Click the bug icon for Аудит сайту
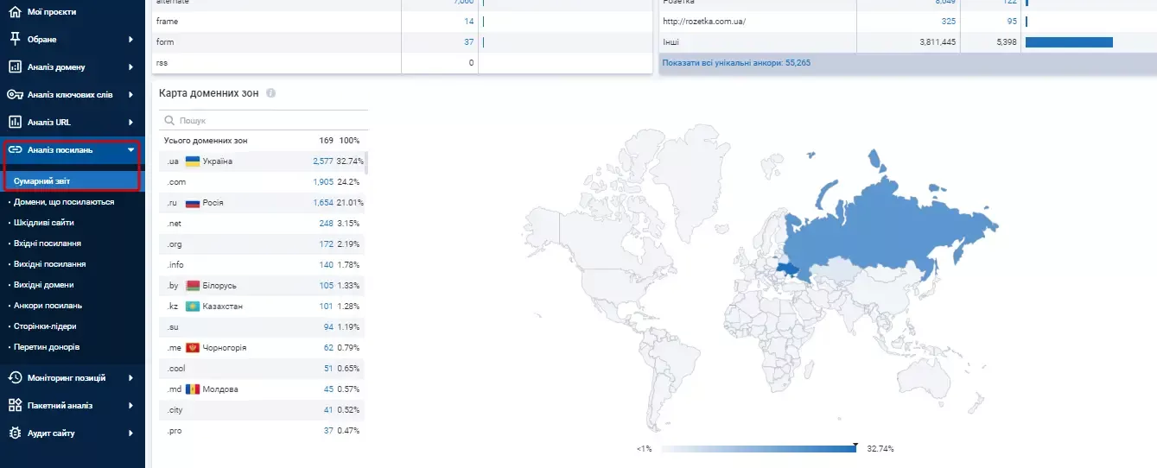1157x468 pixels. [15, 433]
